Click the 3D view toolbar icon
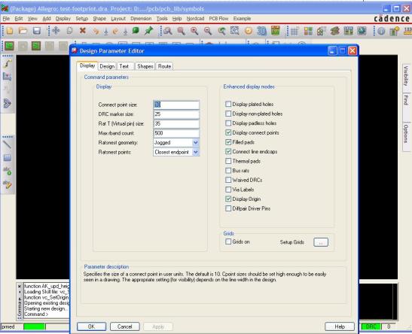412x334 pixels. 261,31
